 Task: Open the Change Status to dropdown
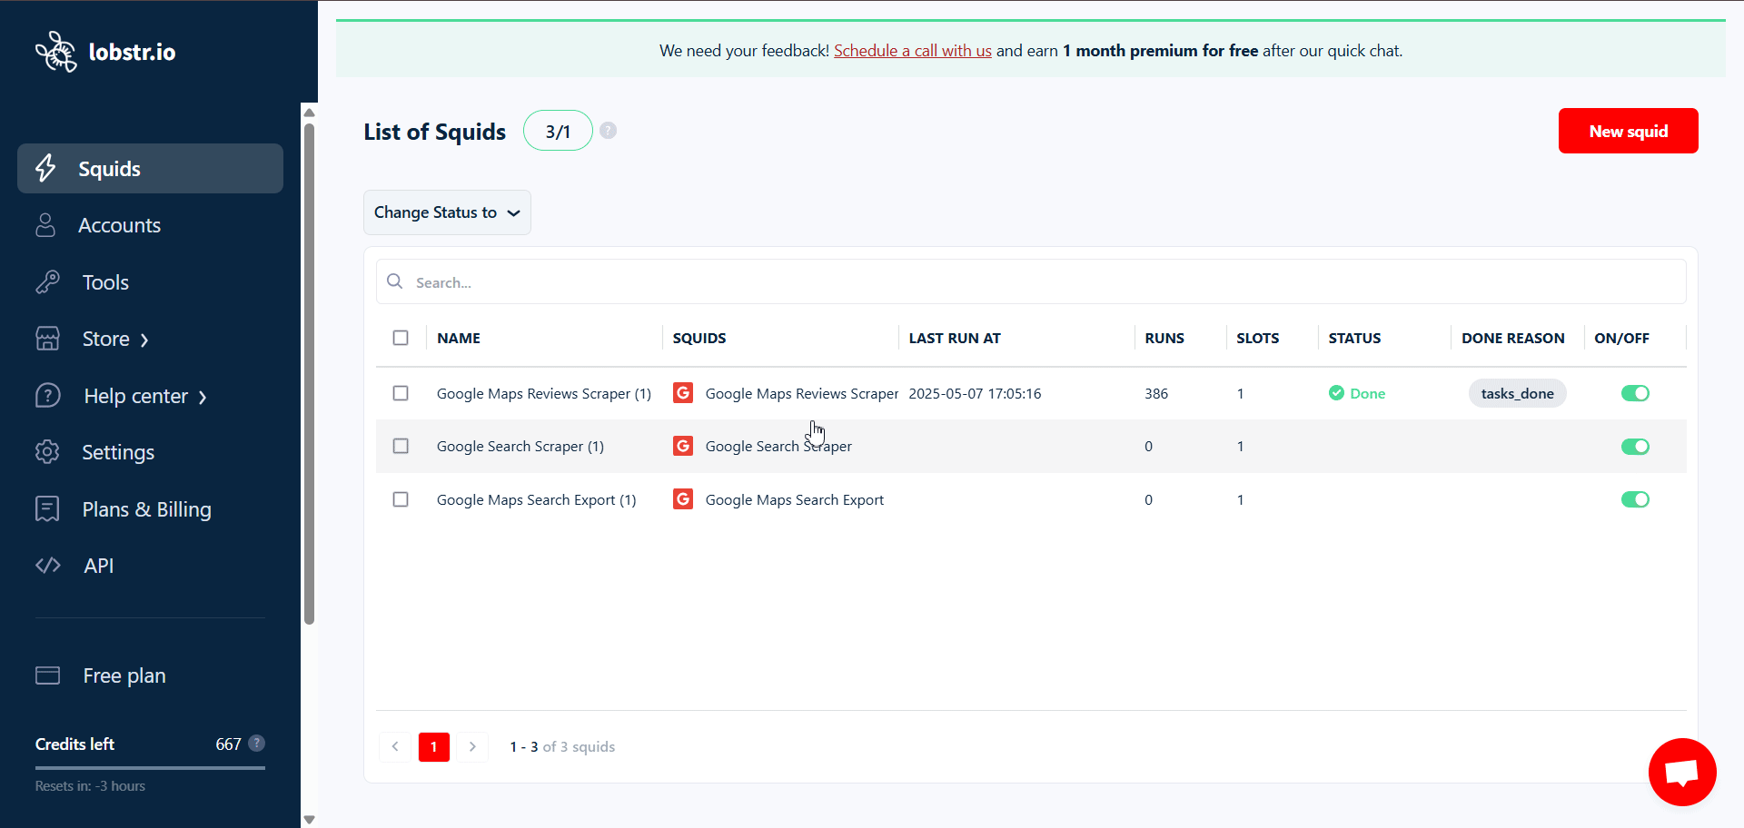pos(446,212)
